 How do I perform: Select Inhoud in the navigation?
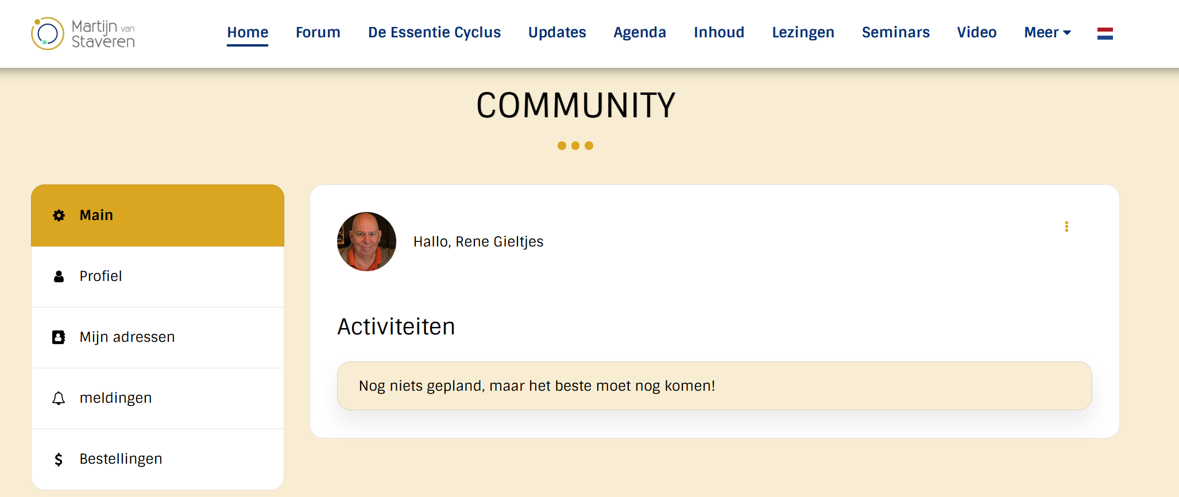(x=719, y=33)
